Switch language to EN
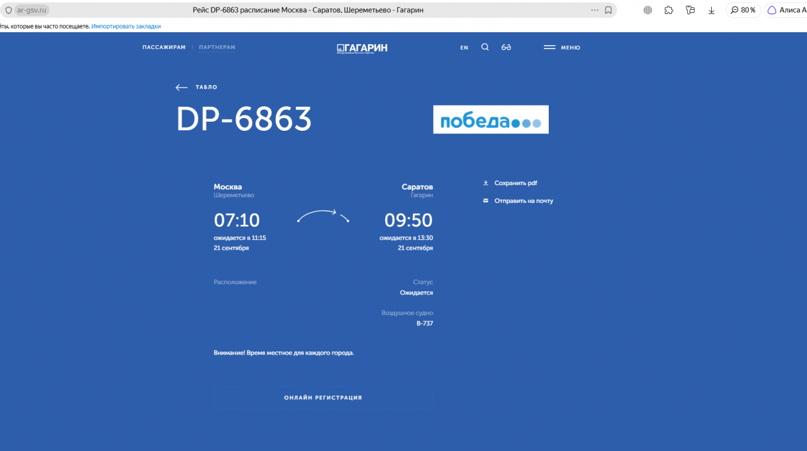This screenshot has height=451, width=807. [464, 48]
